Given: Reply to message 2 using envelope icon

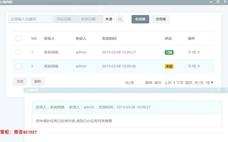Looking at the screenshot, I should coord(194,66).
